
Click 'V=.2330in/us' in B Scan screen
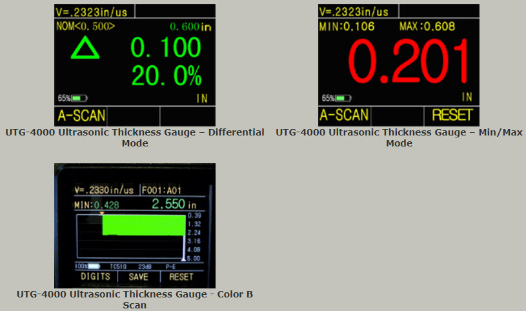[x=104, y=190]
